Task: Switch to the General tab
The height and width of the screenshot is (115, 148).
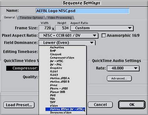Action: point(9,17)
